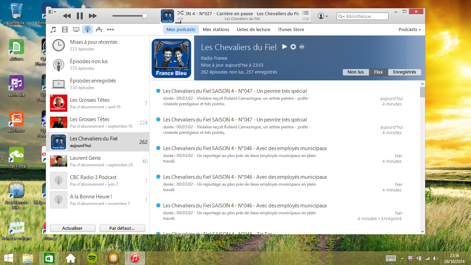This screenshot has width=471, height=265.
Task: Pause the current podcast playback
Action: click(80, 16)
